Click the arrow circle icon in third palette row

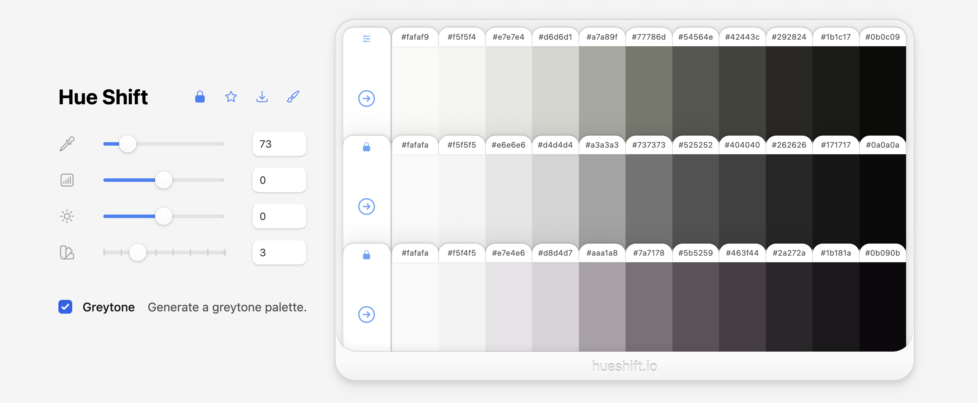[366, 314]
